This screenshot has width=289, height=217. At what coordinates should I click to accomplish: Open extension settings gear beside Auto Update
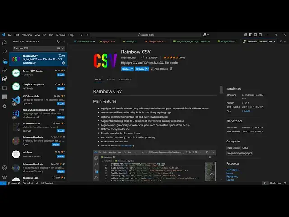[x=171, y=69]
